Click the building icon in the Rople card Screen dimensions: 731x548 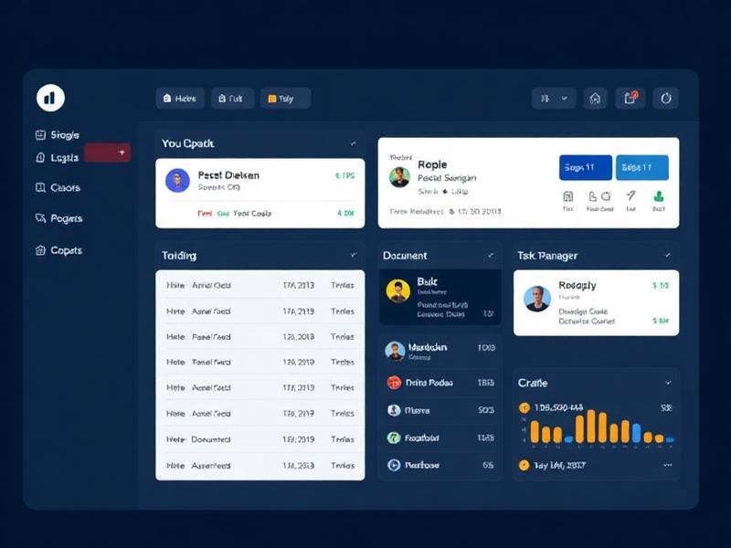coord(567,196)
